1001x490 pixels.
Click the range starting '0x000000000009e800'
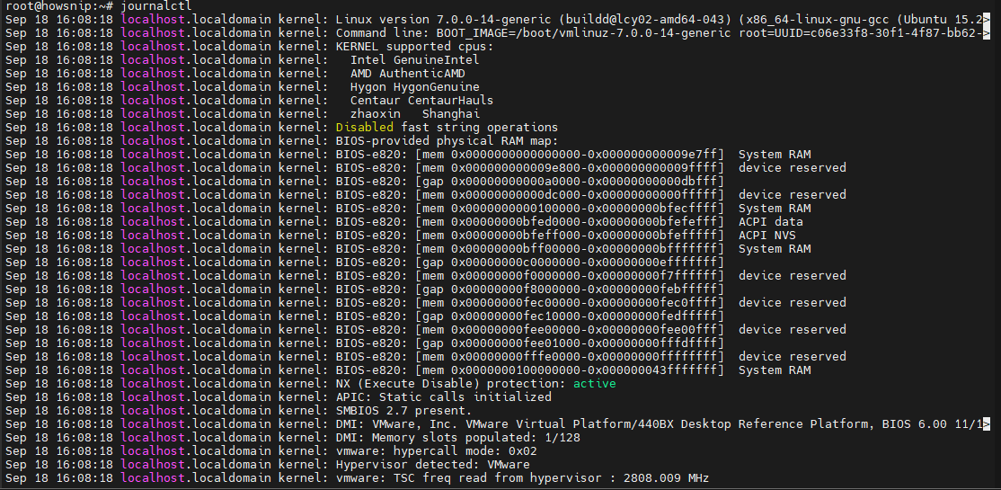tap(570, 167)
